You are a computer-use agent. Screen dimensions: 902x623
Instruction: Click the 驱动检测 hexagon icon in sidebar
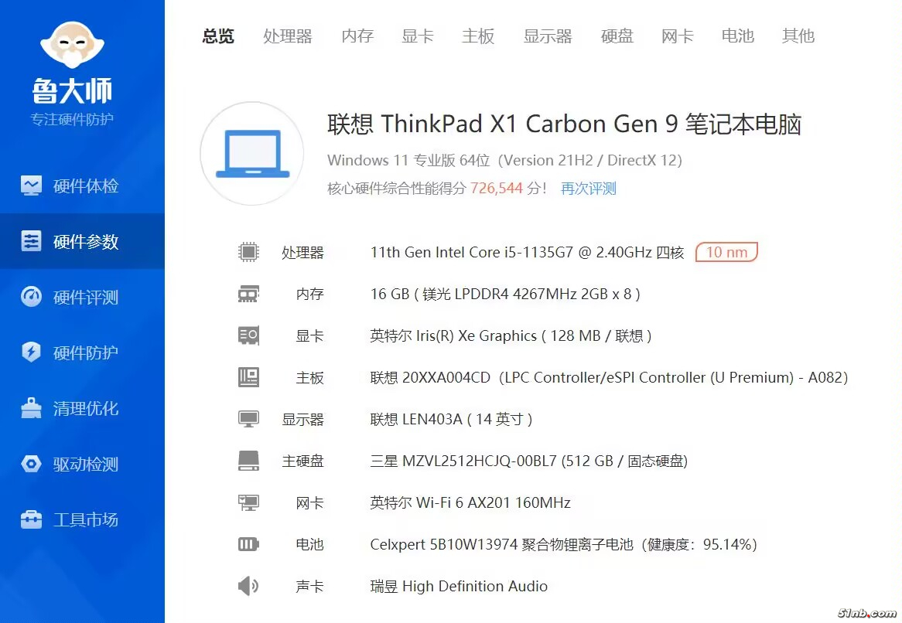pyautogui.click(x=32, y=464)
